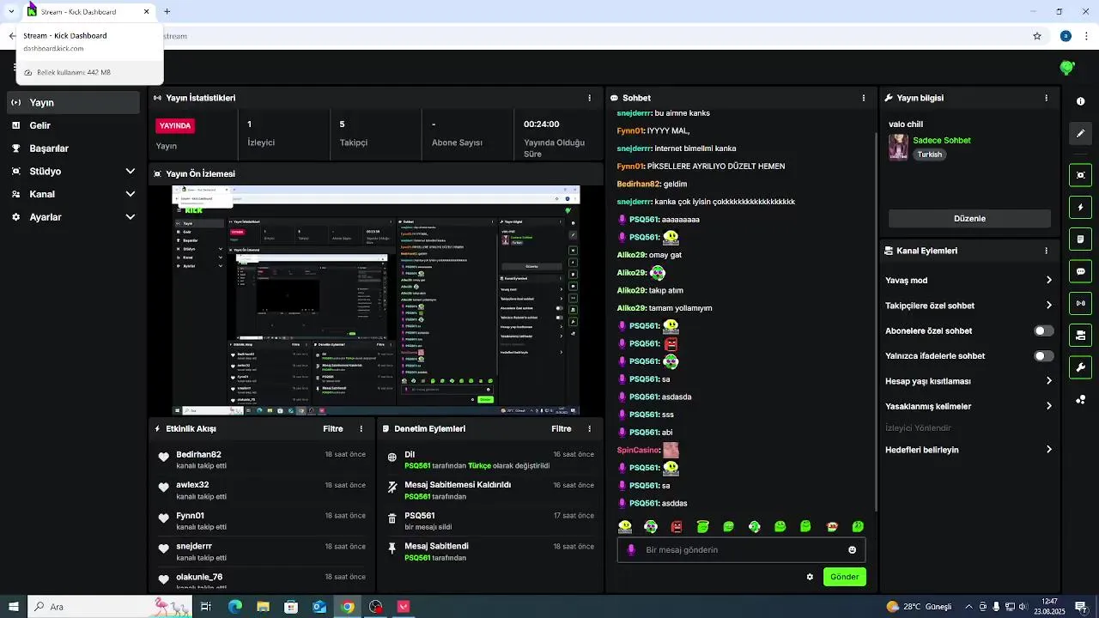
Task: Go to Başarılar in the sidebar
Action: pos(73,148)
